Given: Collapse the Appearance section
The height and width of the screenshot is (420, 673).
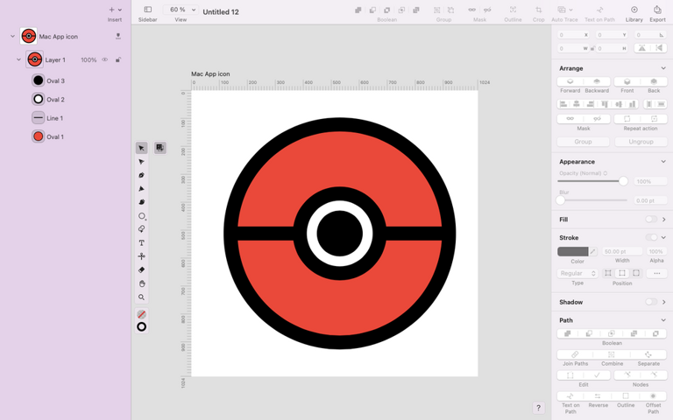Looking at the screenshot, I should pos(663,162).
